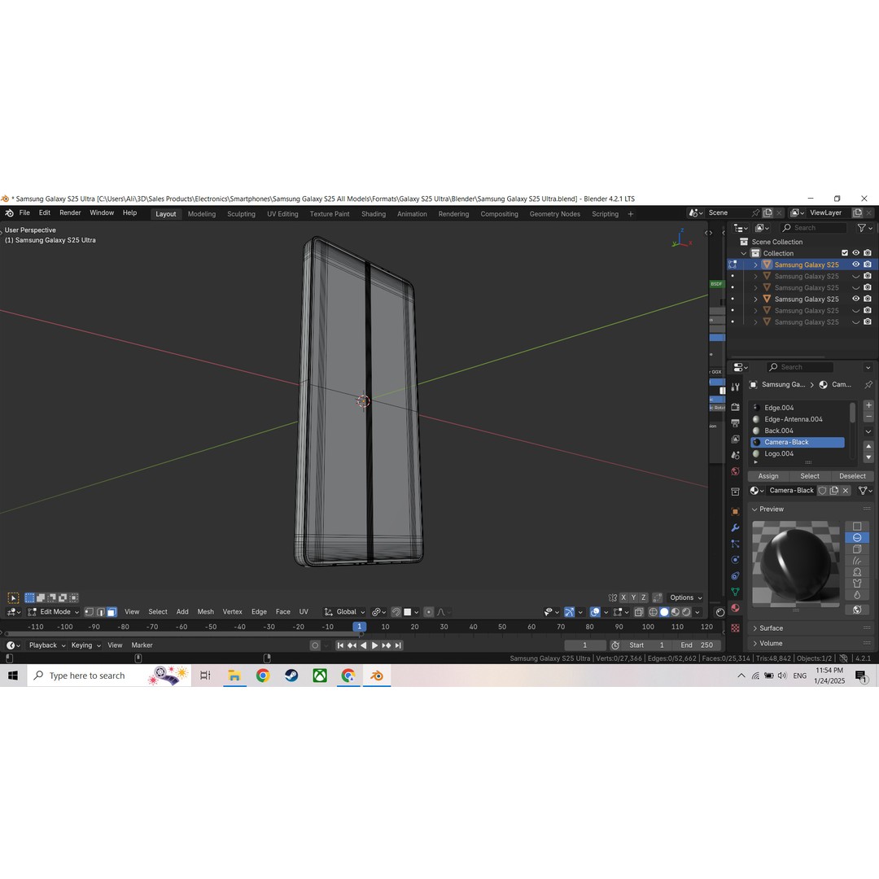879x879 pixels.
Task: Switch viewport to wireframe shading
Action: point(653,612)
